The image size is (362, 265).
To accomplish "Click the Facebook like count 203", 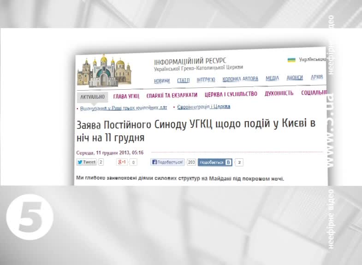I will click(191, 162).
